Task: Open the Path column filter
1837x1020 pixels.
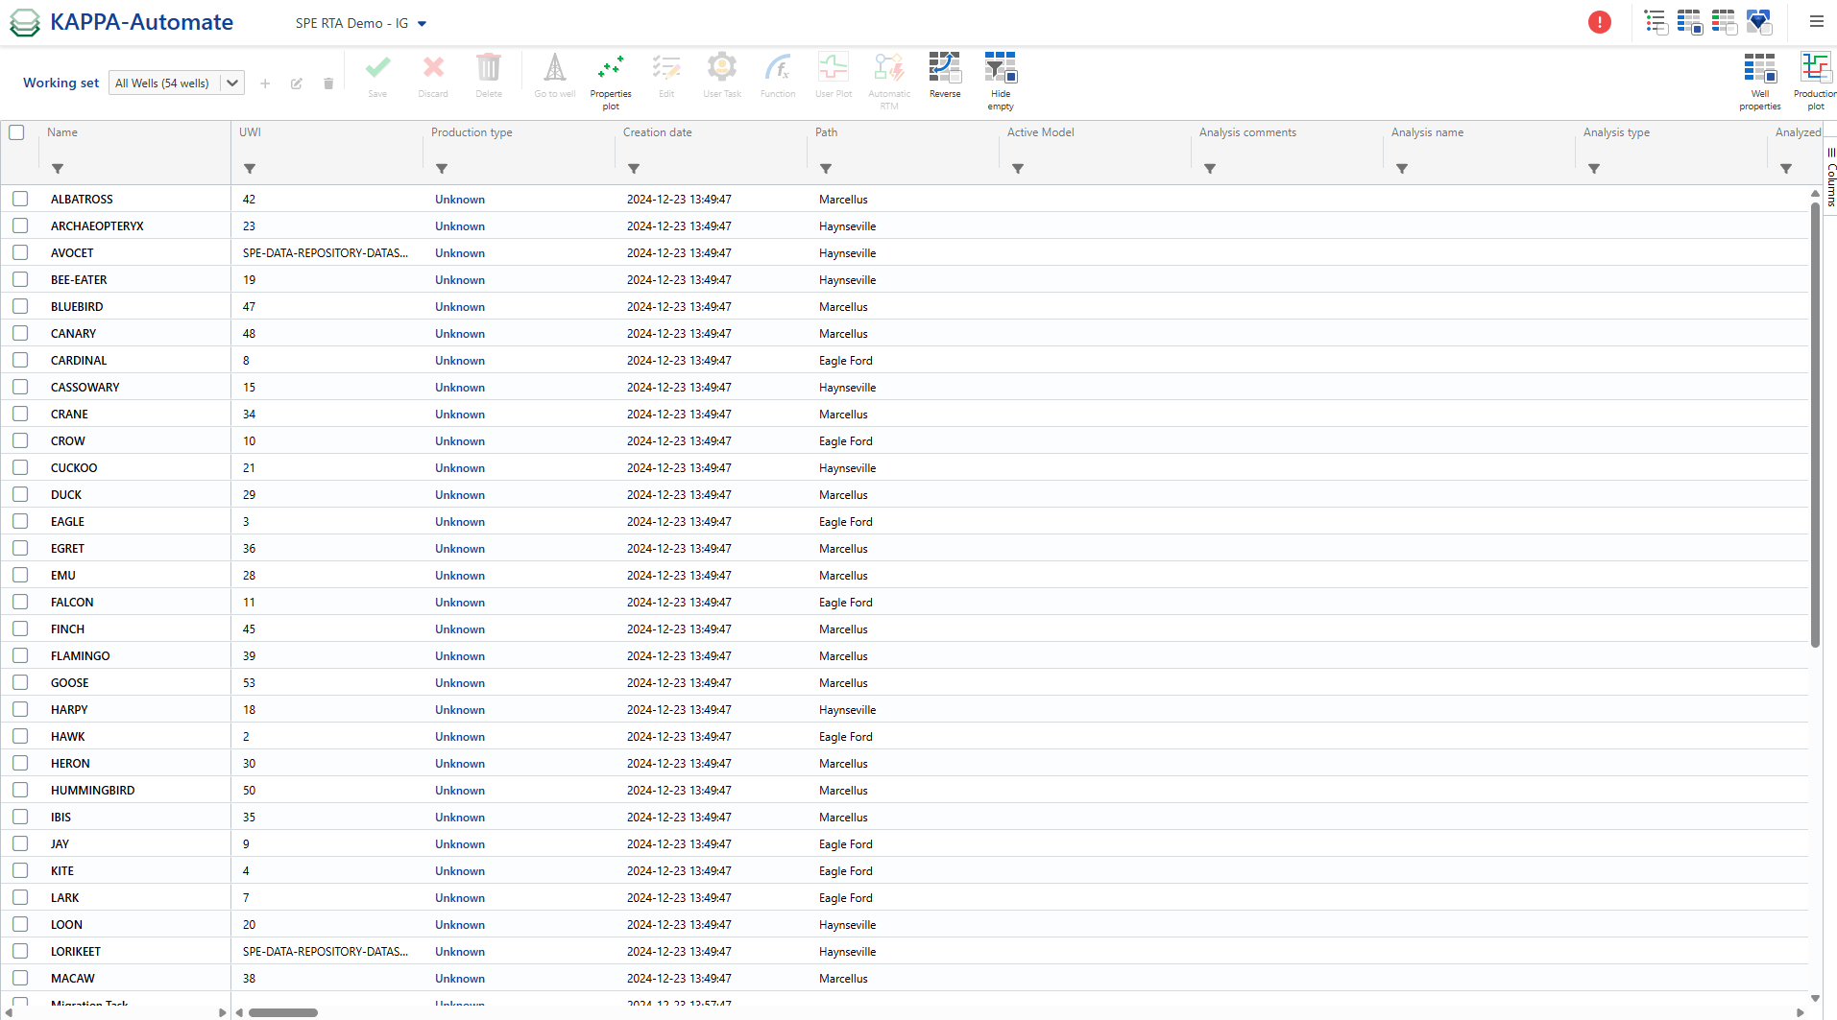Action: (826, 169)
